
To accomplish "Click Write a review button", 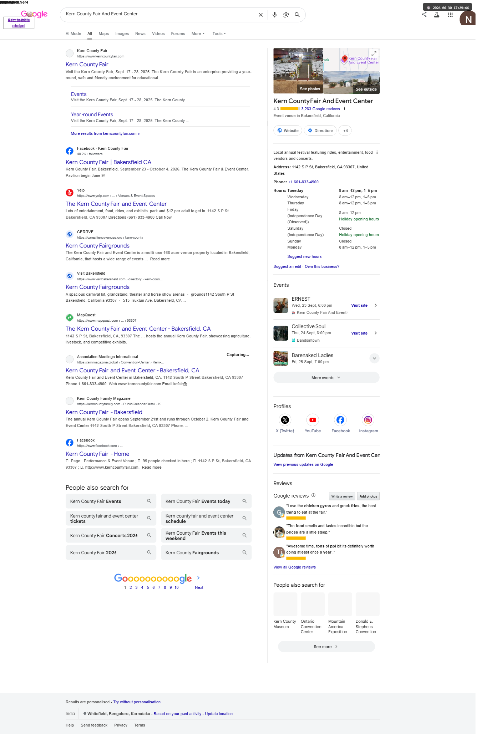I will pyautogui.click(x=342, y=496).
